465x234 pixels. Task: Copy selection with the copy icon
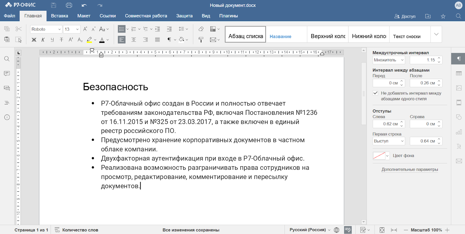pyautogui.click(x=7, y=29)
